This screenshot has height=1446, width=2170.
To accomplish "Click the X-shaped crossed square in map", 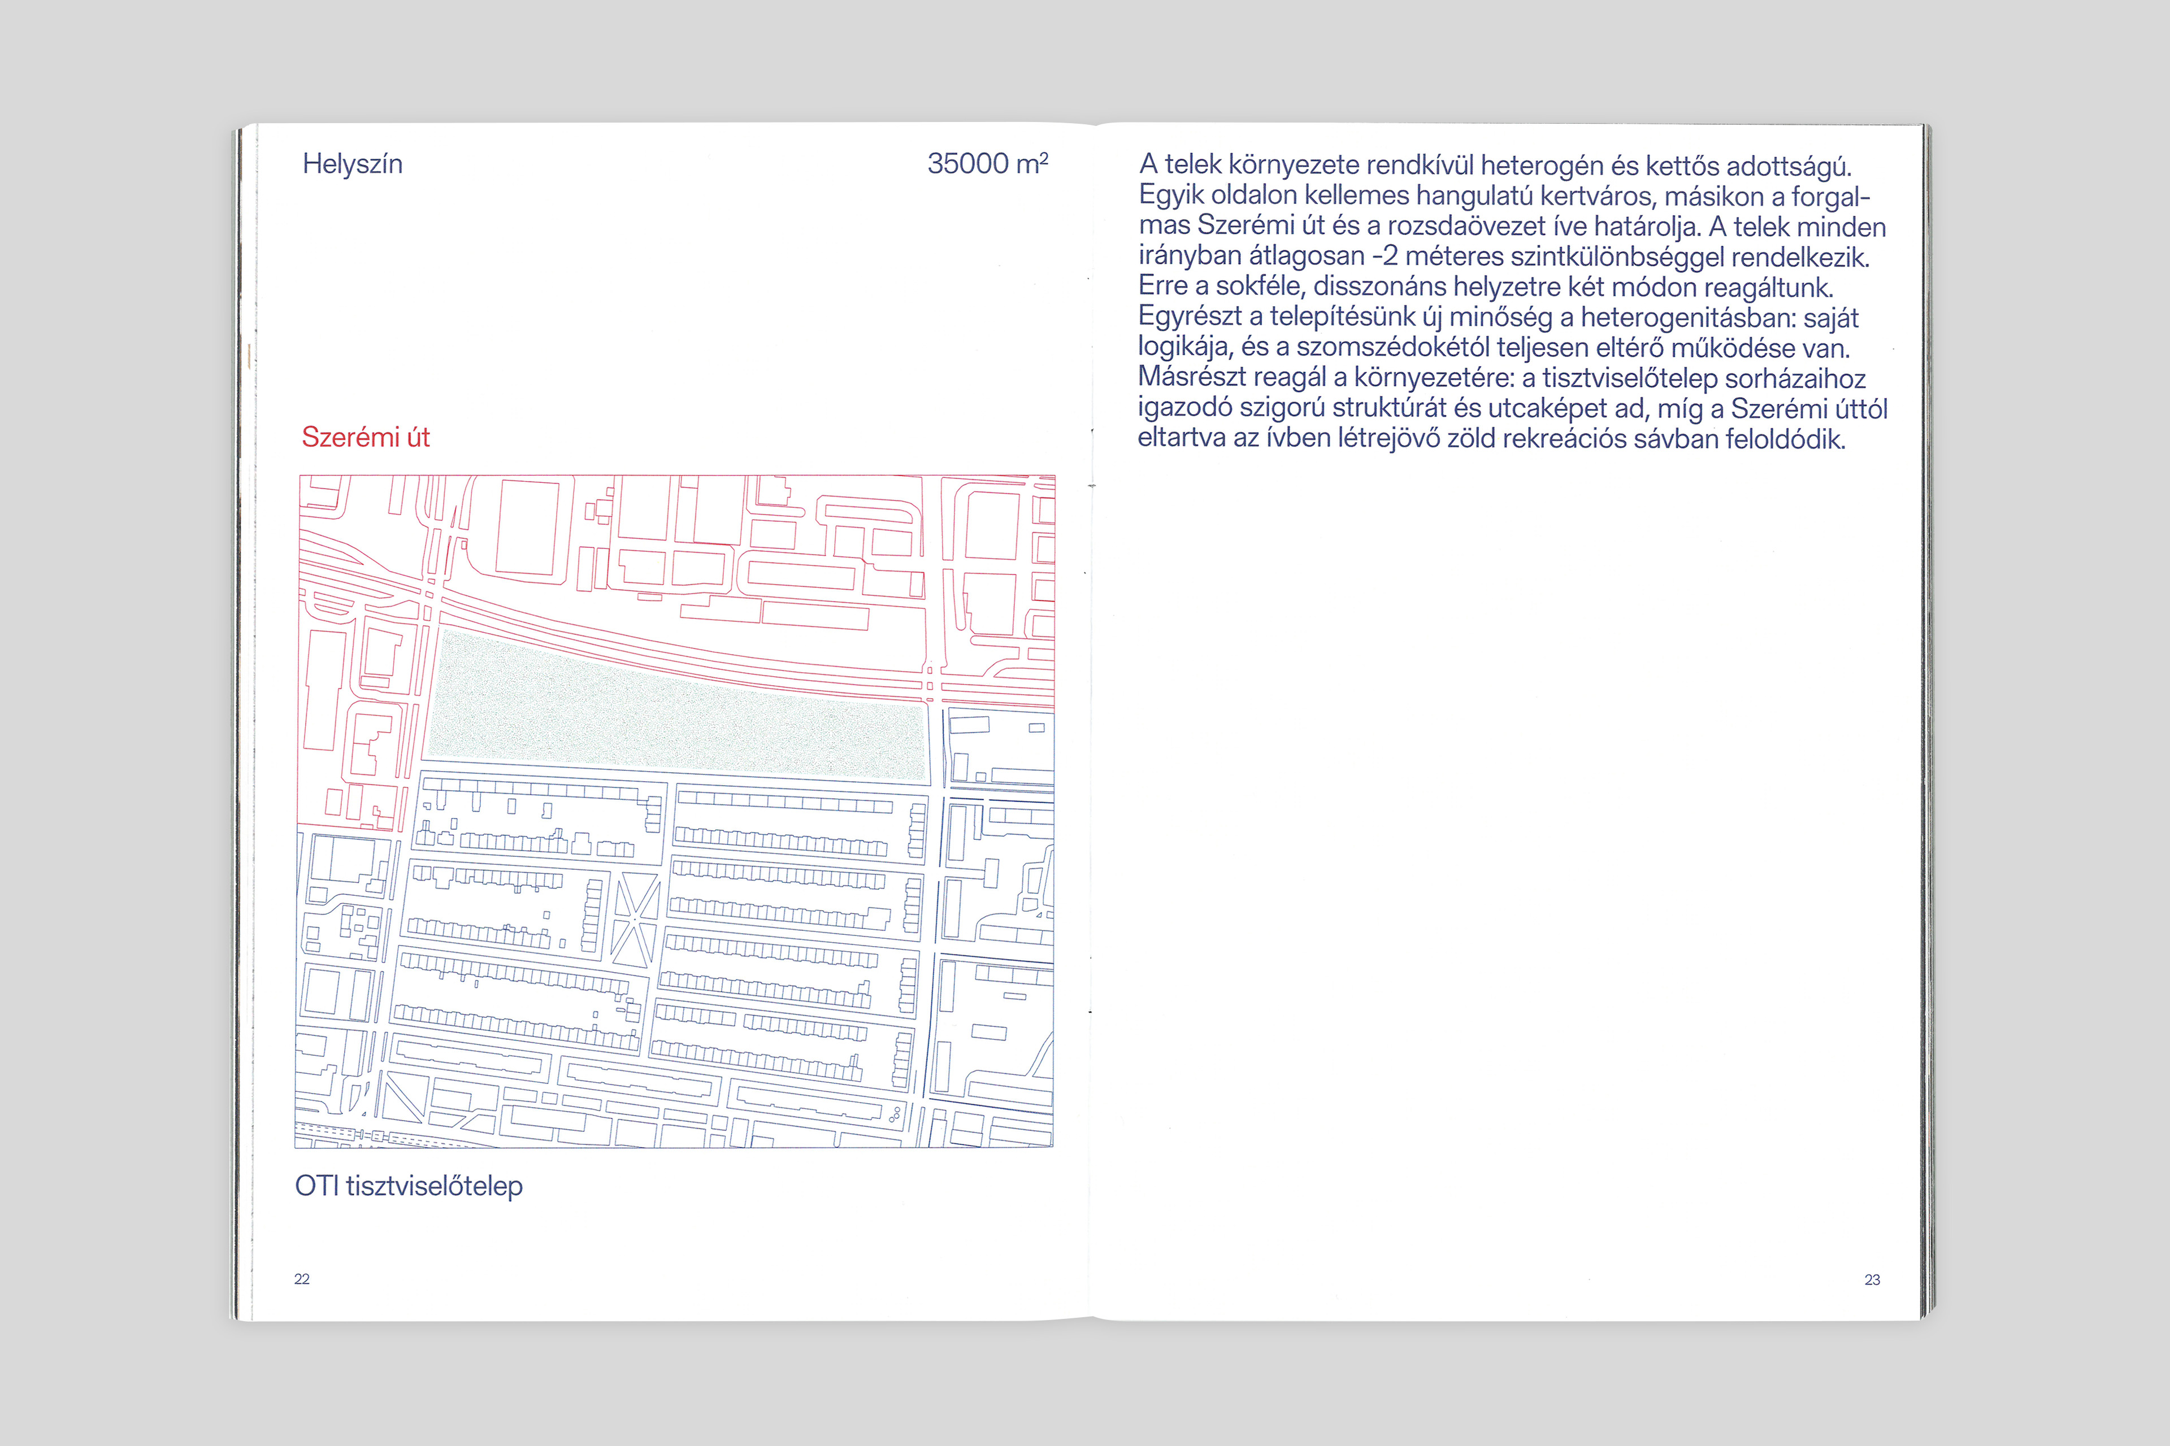I will 636,918.
